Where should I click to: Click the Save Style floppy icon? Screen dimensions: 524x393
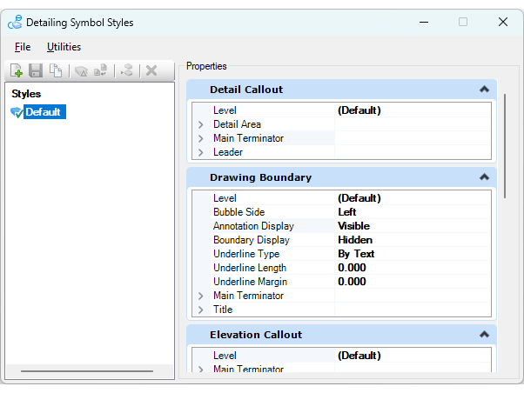[x=36, y=70]
